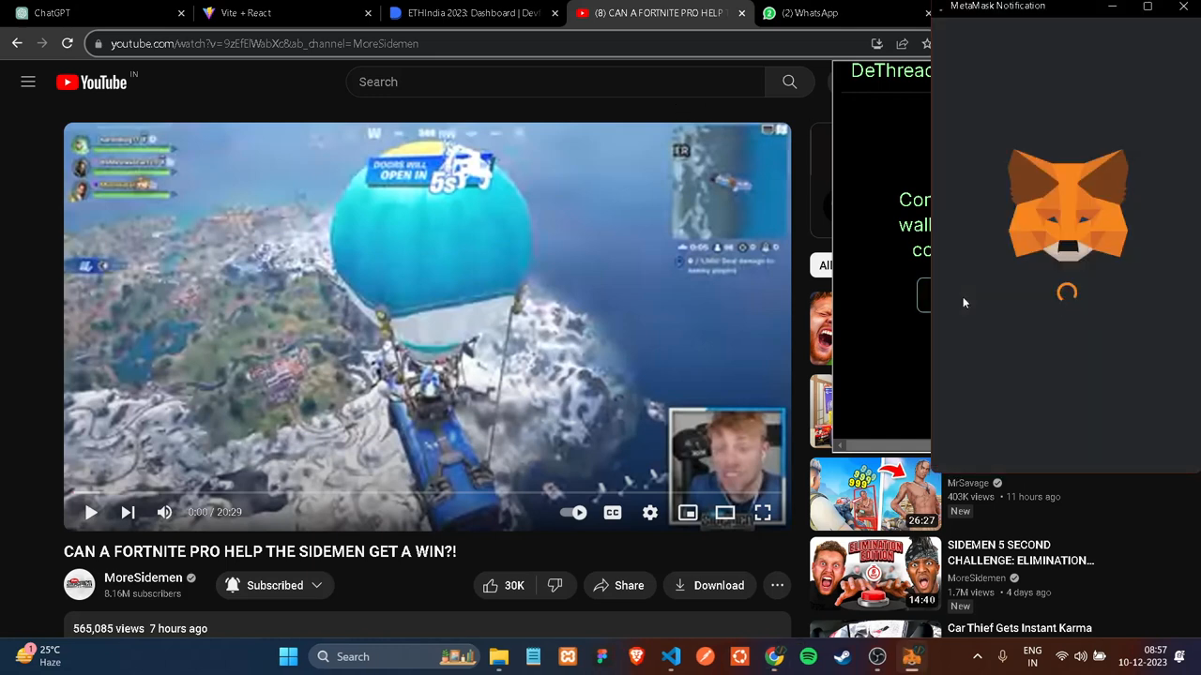Close the Vite + React tab

[x=369, y=13]
